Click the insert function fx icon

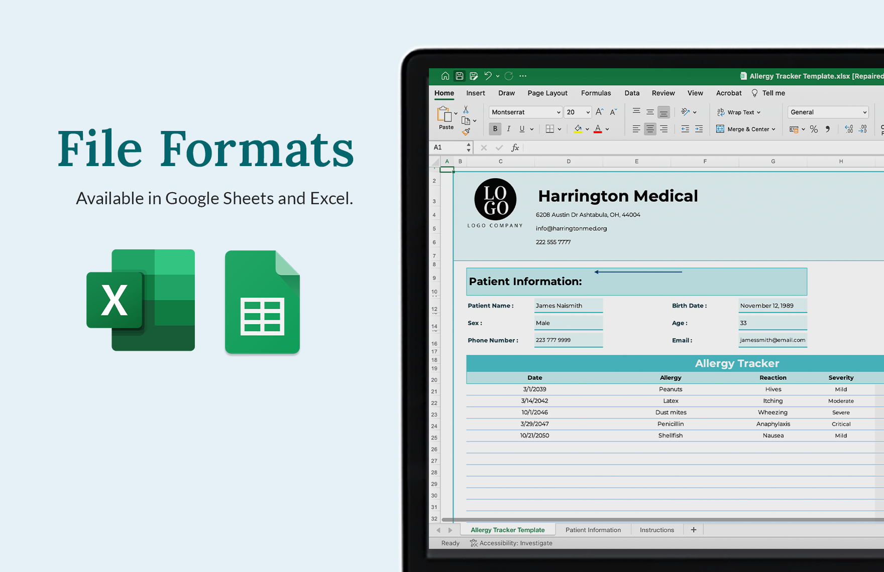[x=515, y=148]
